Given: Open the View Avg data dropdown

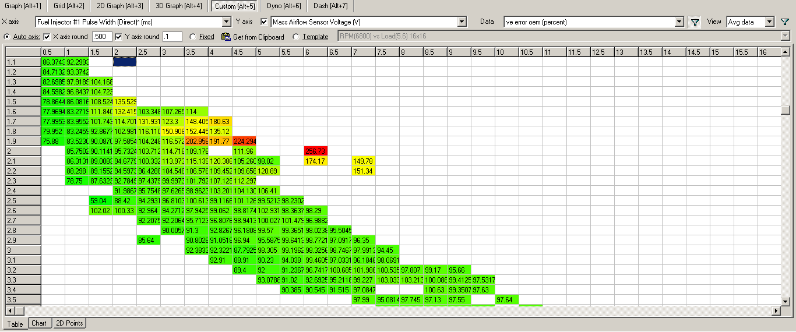Looking at the screenshot, I should click(x=769, y=22).
